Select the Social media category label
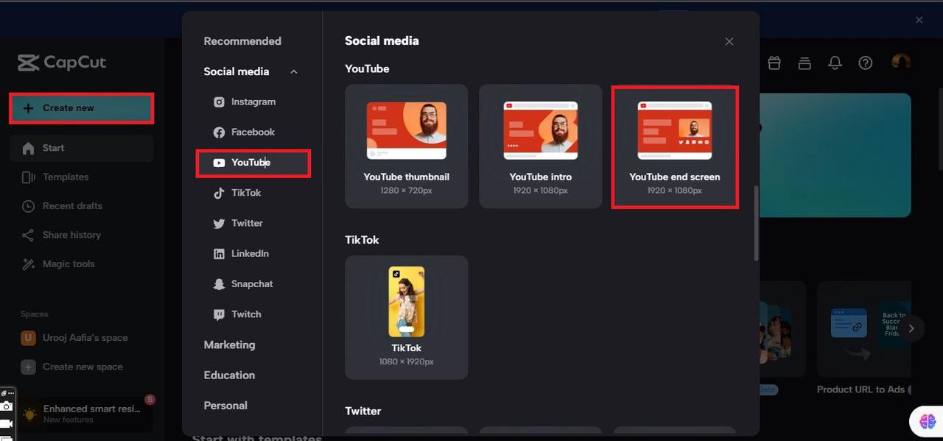The height and width of the screenshot is (441, 943). point(236,71)
